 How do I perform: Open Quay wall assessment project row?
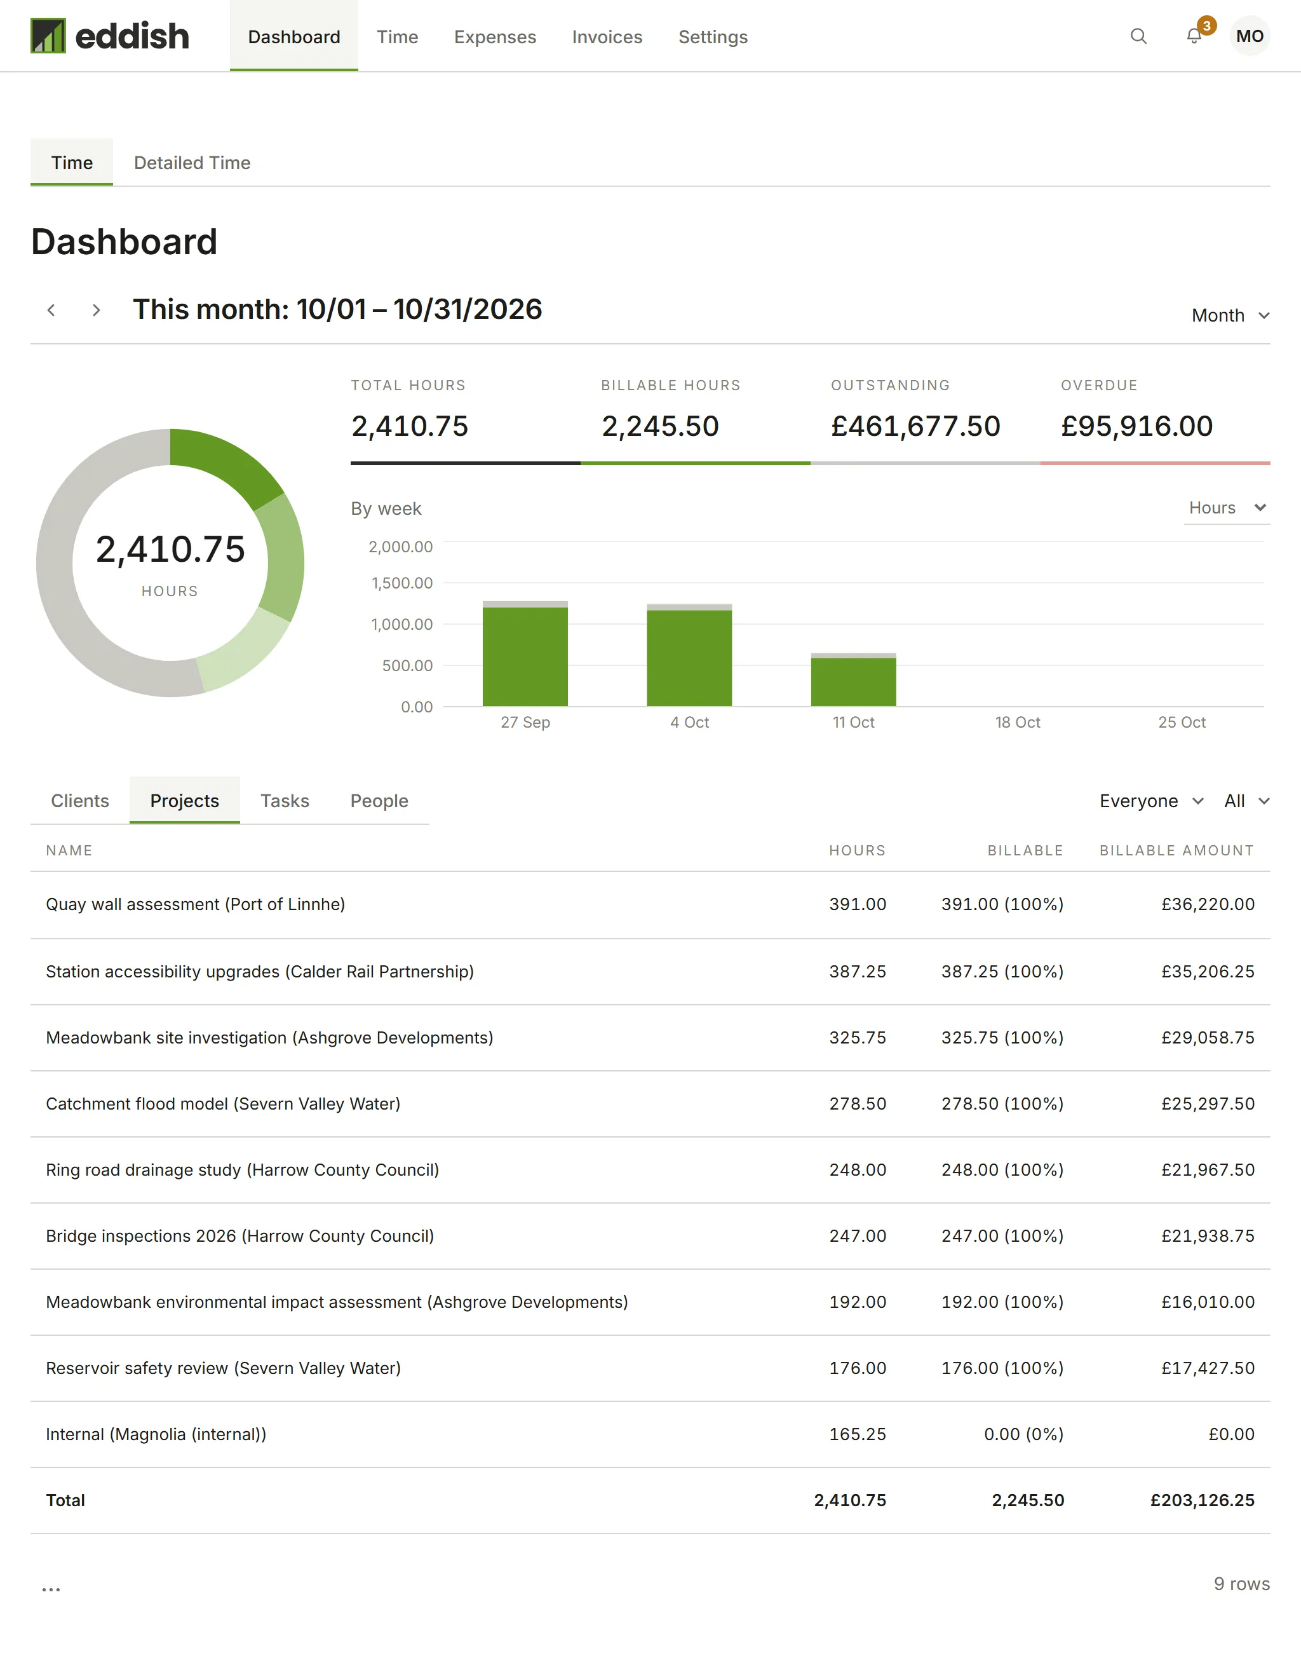[x=650, y=905]
